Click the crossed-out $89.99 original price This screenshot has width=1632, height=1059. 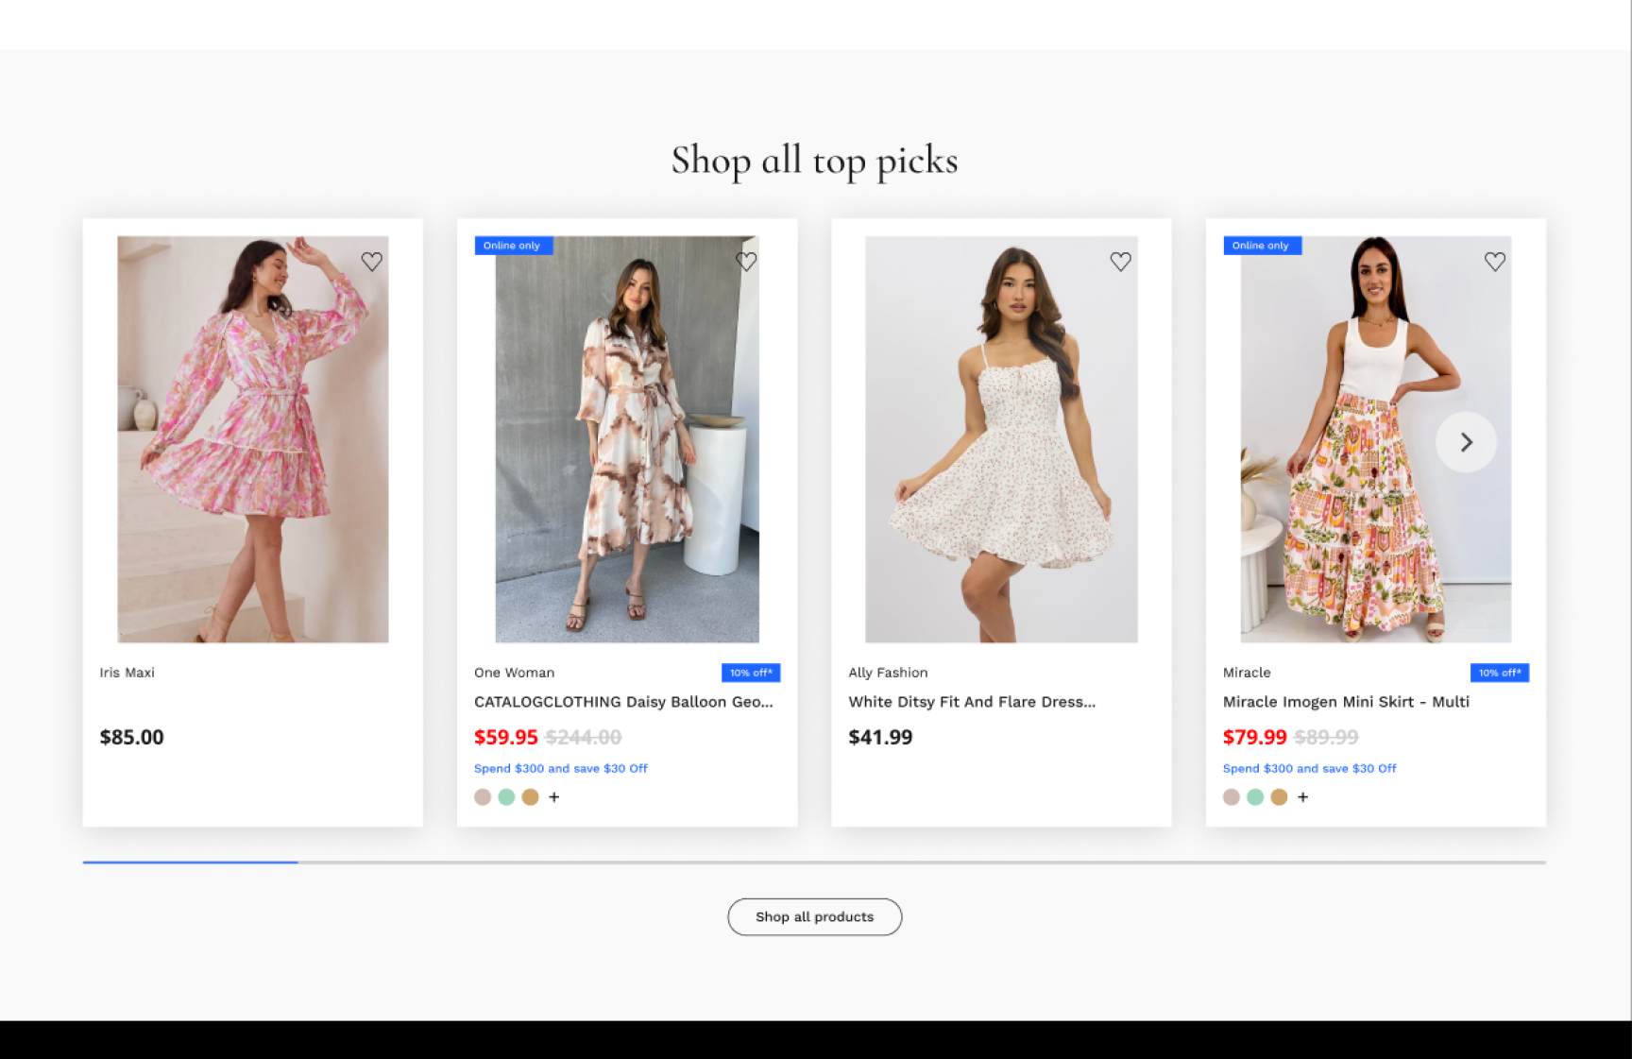[1327, 738]
